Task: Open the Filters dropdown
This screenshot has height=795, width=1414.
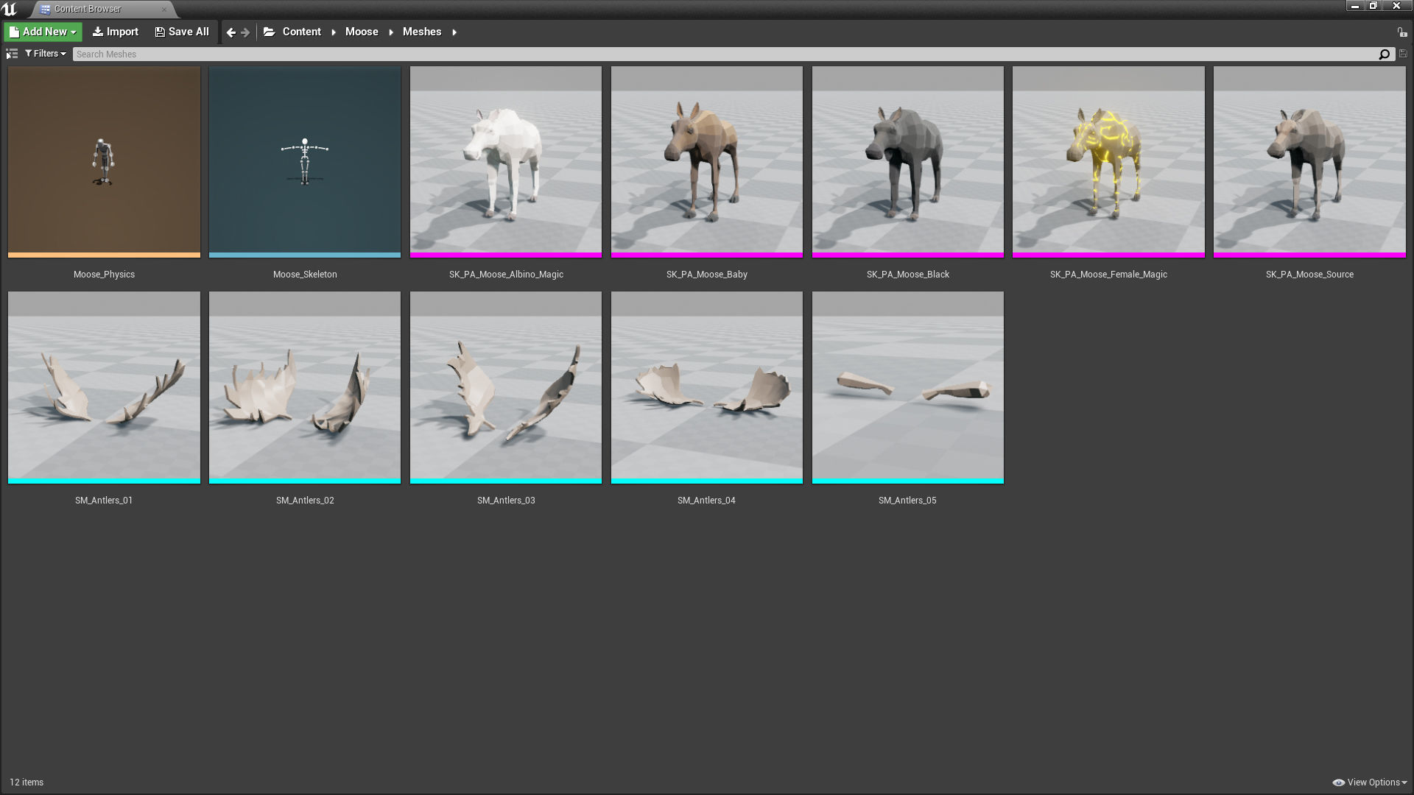Action: point(46,54)
